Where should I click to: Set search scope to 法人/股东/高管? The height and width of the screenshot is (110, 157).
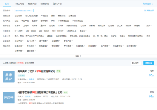pyautogui.click(x=31, y=16)
